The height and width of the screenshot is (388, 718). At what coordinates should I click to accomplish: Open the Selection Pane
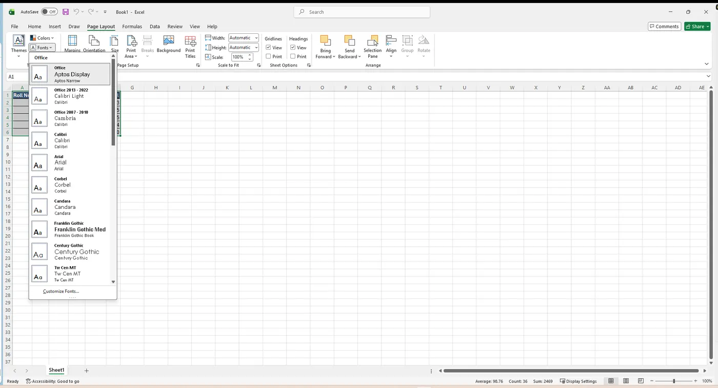373,47
